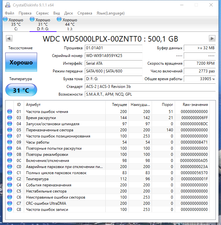
Task: Go to the previous disk with left arrow
Action: (9, 39)
